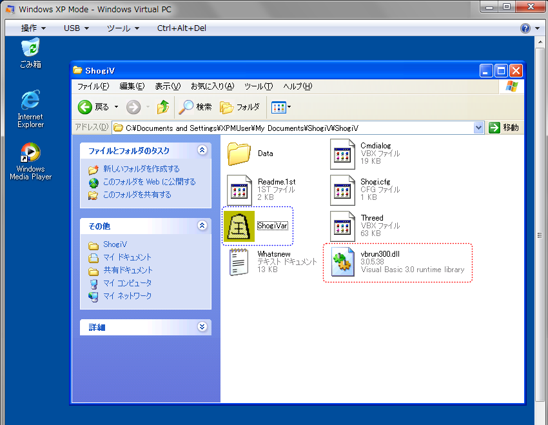
Task: Click このフォルダを Web に公開する link
Action: pos(149,182)
